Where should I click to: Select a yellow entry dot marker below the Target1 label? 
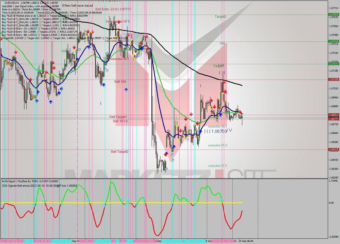pyautogui.click(x=223, y=93)
